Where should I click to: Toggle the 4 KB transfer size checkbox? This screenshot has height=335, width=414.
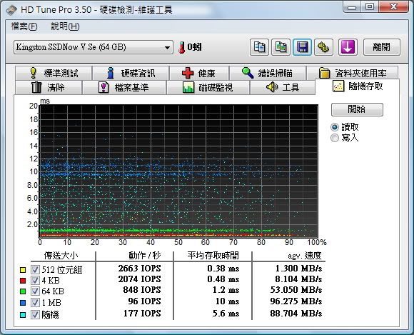[x=35, y=280]
